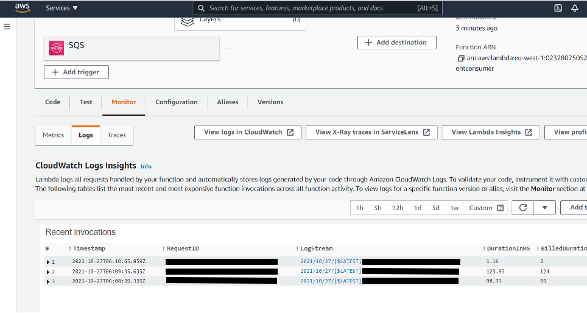Open the Aliases tab
This screenshot has width=587, height=313.
[x=228, y=102]
